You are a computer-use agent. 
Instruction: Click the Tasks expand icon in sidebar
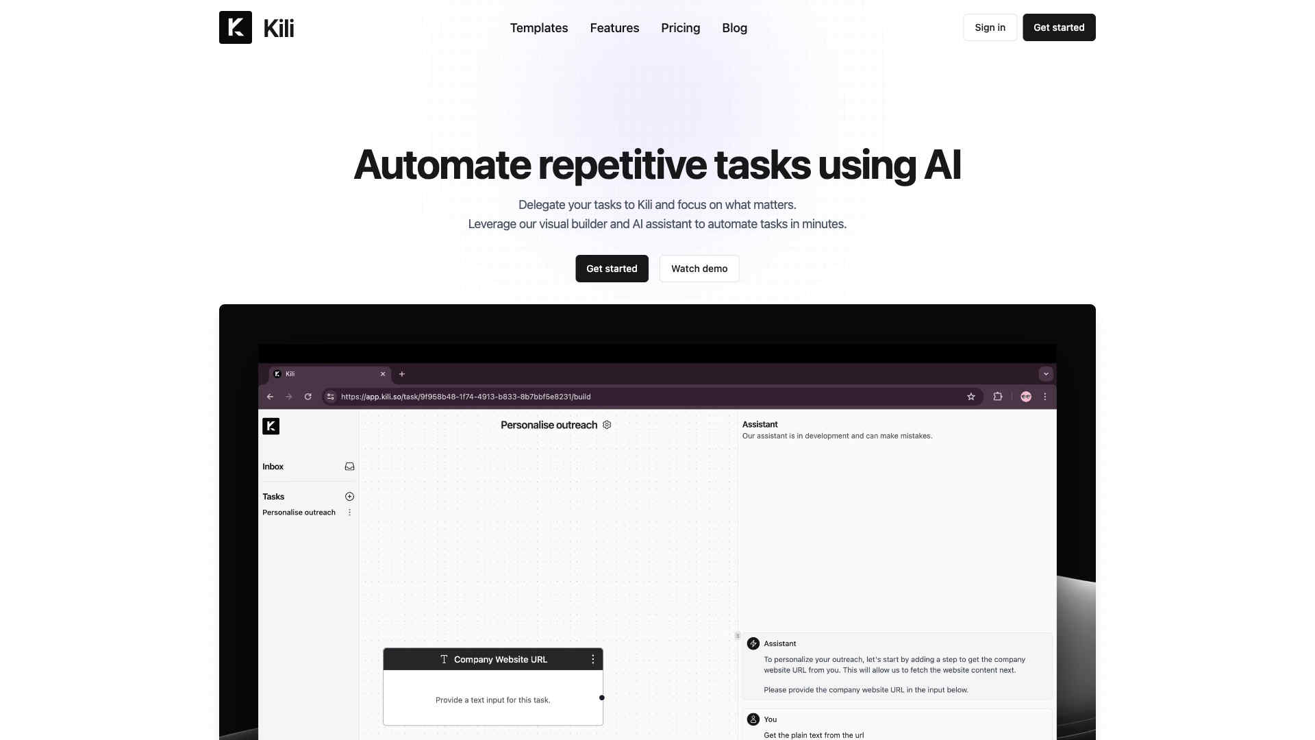(x=349, y=495)
